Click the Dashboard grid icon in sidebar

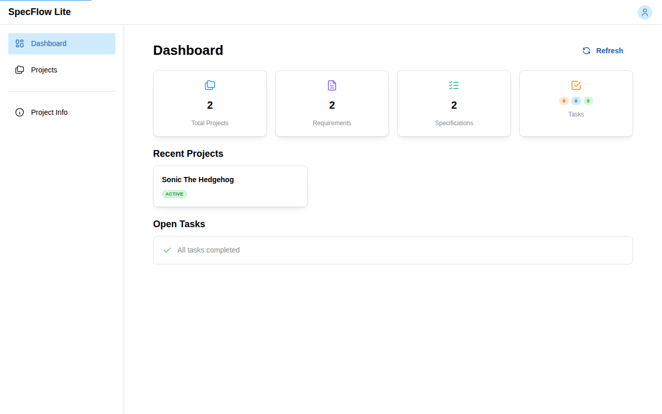click(20, 43)
